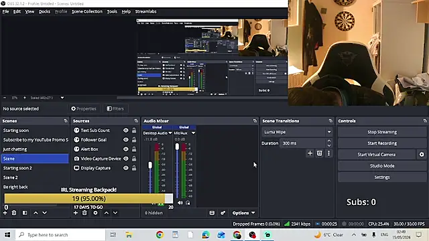Open the Edit menu
This screenshot has width=429, height=241.
(x=17, y=11)
